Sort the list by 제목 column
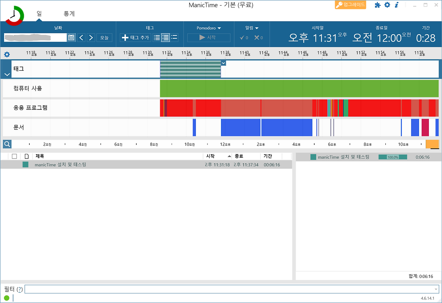 click(117, 156)
